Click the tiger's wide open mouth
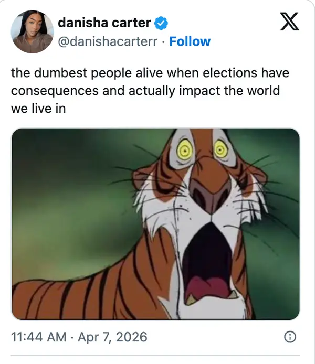The height and width of the screenshot is (364, 315). pos(207,262)
